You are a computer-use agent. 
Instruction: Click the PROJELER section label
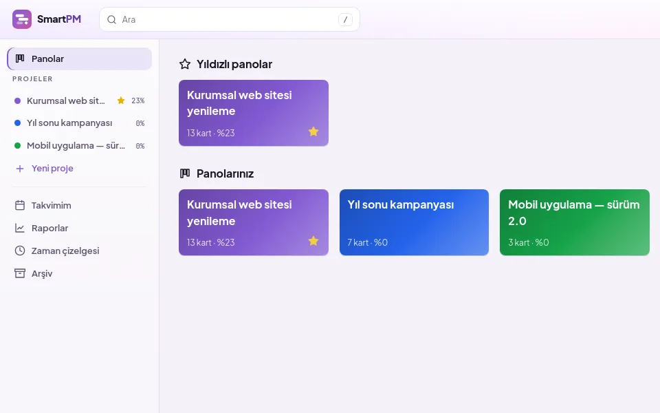pyautogui.click(x=32, y=78)
